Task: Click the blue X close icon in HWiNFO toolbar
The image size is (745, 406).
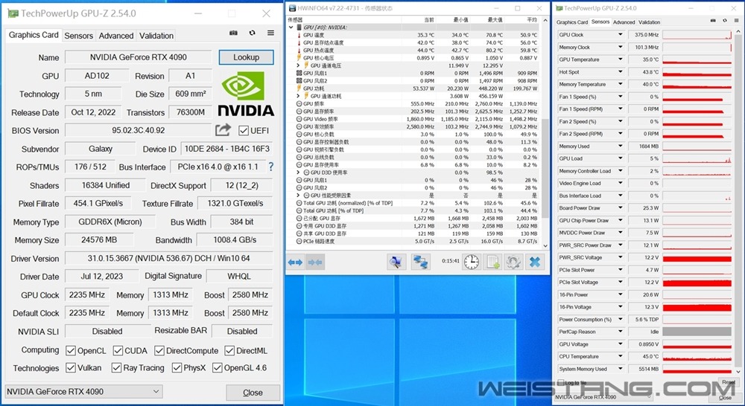Action: pyautogui.click(x=534, y=261)
